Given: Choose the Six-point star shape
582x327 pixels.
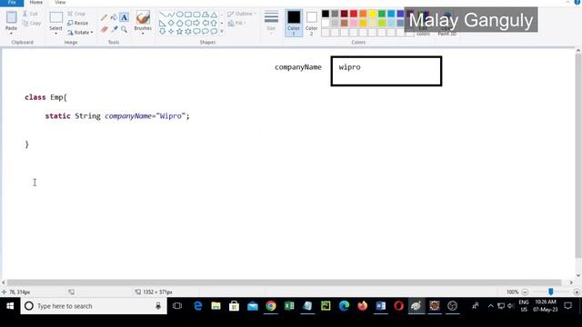Looking at the screenshot, I should (188, 32).
